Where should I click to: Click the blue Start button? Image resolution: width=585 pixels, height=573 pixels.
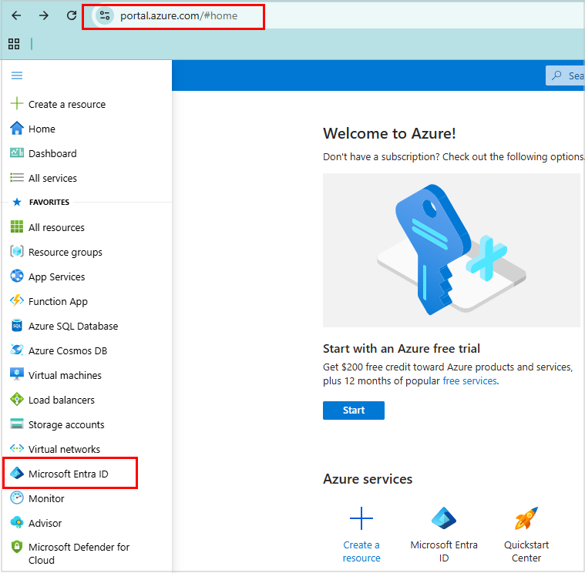(x=354, y=410)
